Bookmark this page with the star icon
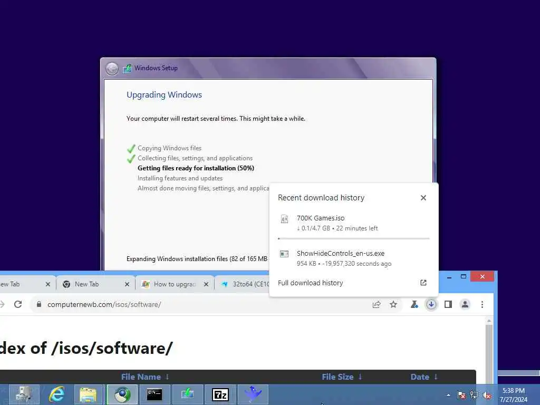Image resolution: width=540 pixels, height=405 pixels. [393, 304]
